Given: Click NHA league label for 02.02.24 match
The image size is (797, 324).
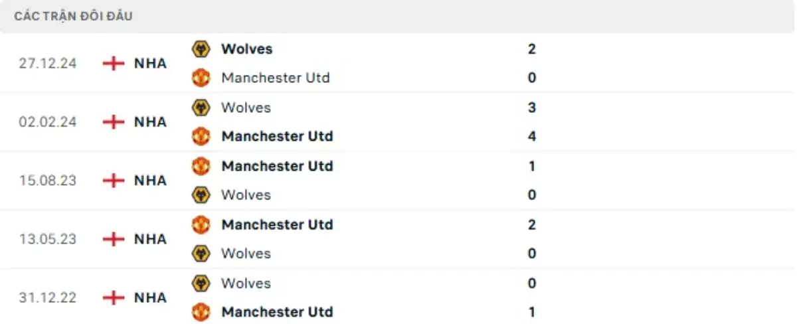Looking at the screenshot, I should click(150, 122).
